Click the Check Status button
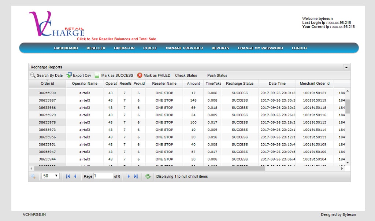 coord(186,75)
